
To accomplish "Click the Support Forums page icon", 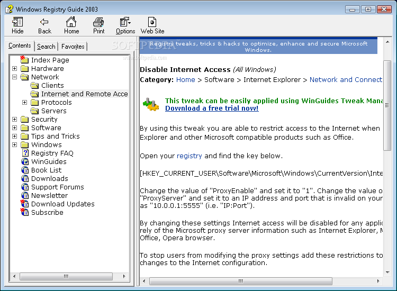I will (x=25, y=187).
